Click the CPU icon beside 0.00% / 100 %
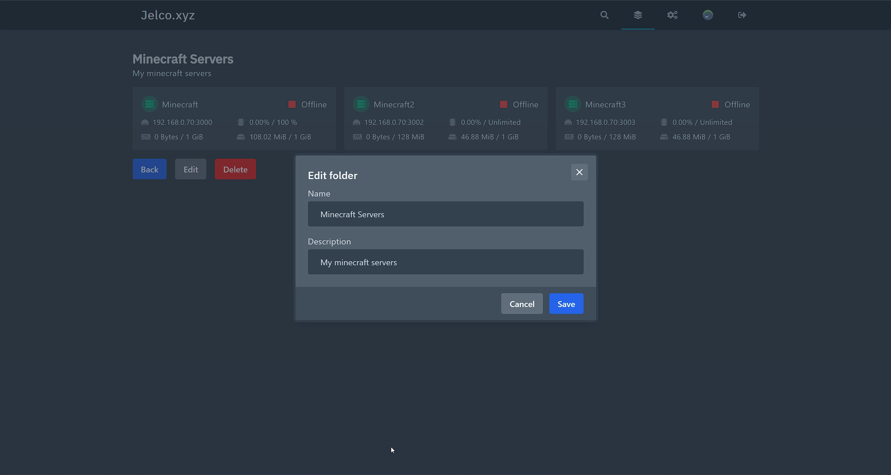Screen dimensions: 891x475 [241, 122]
